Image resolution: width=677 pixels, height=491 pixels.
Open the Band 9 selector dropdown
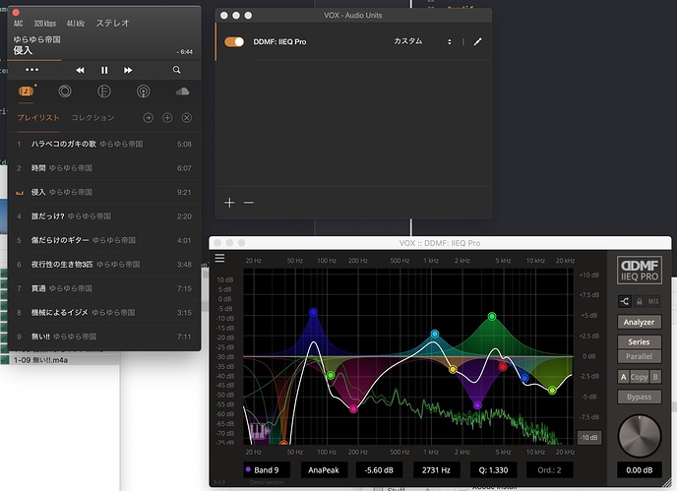coord(266,470)
